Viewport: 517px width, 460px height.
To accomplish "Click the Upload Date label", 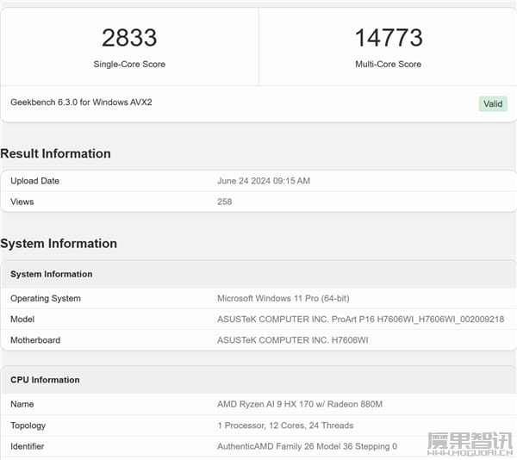I will (x=35, y=181).
